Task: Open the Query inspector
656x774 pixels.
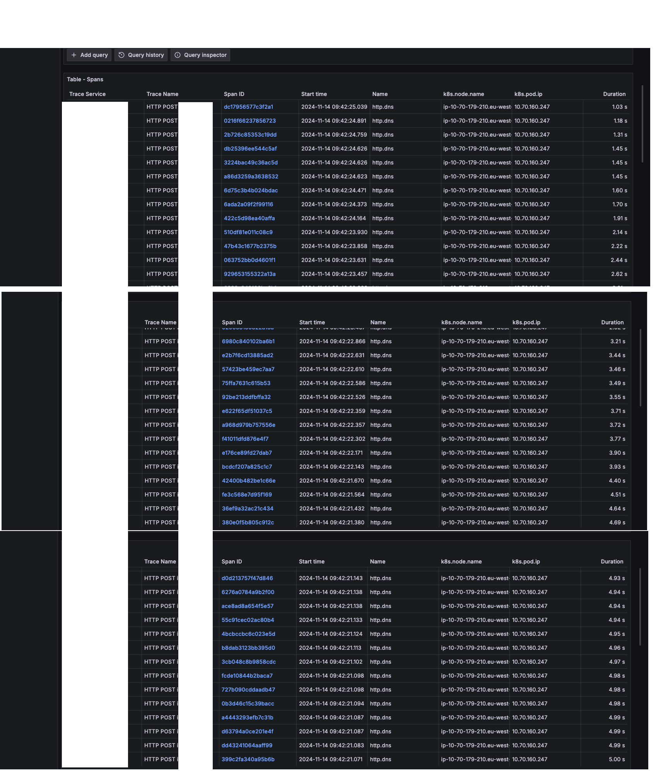Action: (200, 55)
